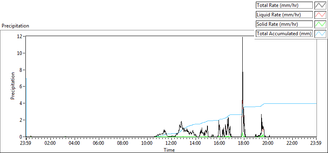Click the 08:00 x-axis time label

[123, 144]
